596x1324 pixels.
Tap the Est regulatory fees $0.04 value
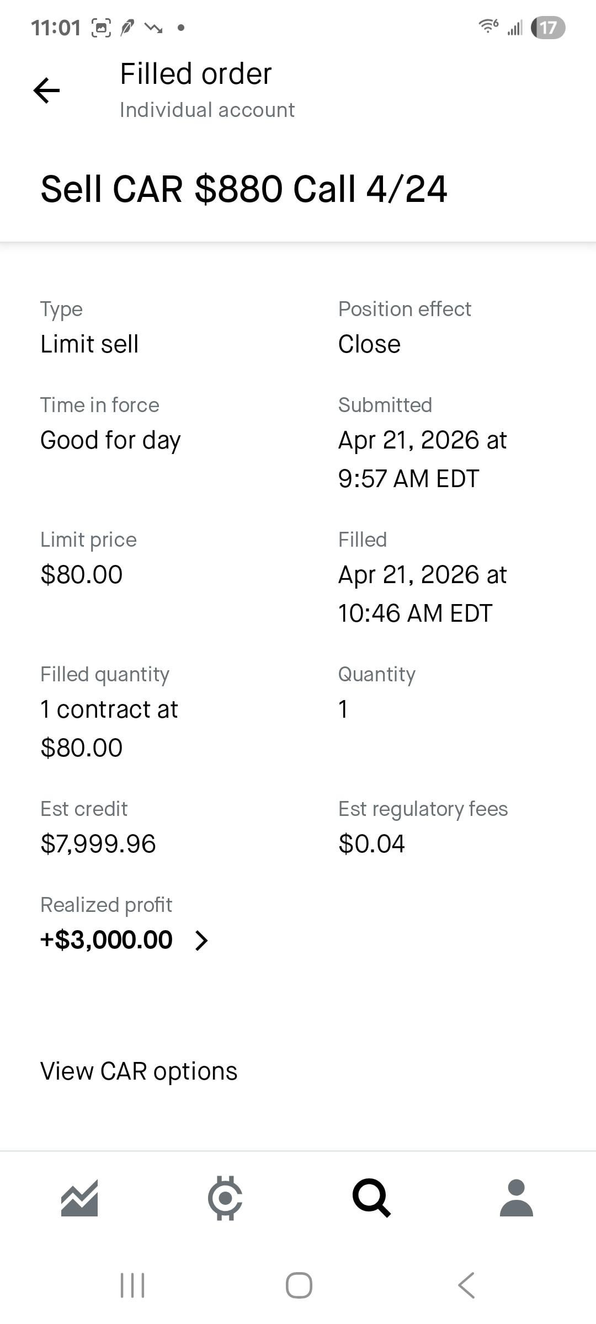click(371, 844)
